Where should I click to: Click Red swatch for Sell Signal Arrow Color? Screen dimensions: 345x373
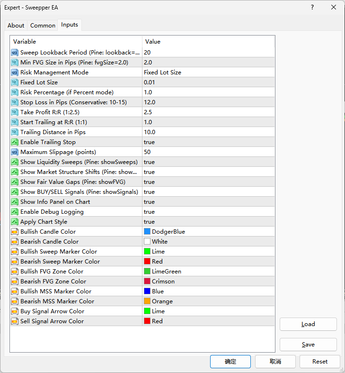point(147,321)
